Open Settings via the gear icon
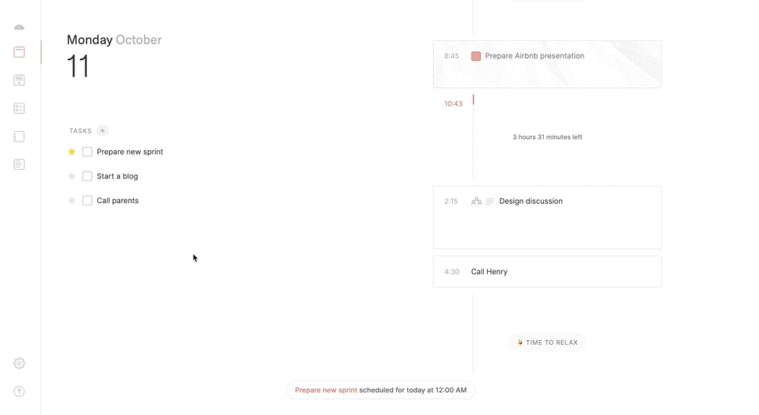 [x=19, y=364]
